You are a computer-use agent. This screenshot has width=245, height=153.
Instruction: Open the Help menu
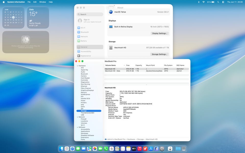(x=51, y=2)
